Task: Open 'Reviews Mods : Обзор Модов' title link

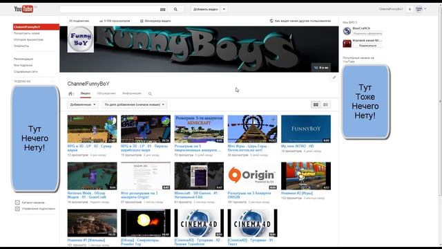Action: click(x=87, y=195)
